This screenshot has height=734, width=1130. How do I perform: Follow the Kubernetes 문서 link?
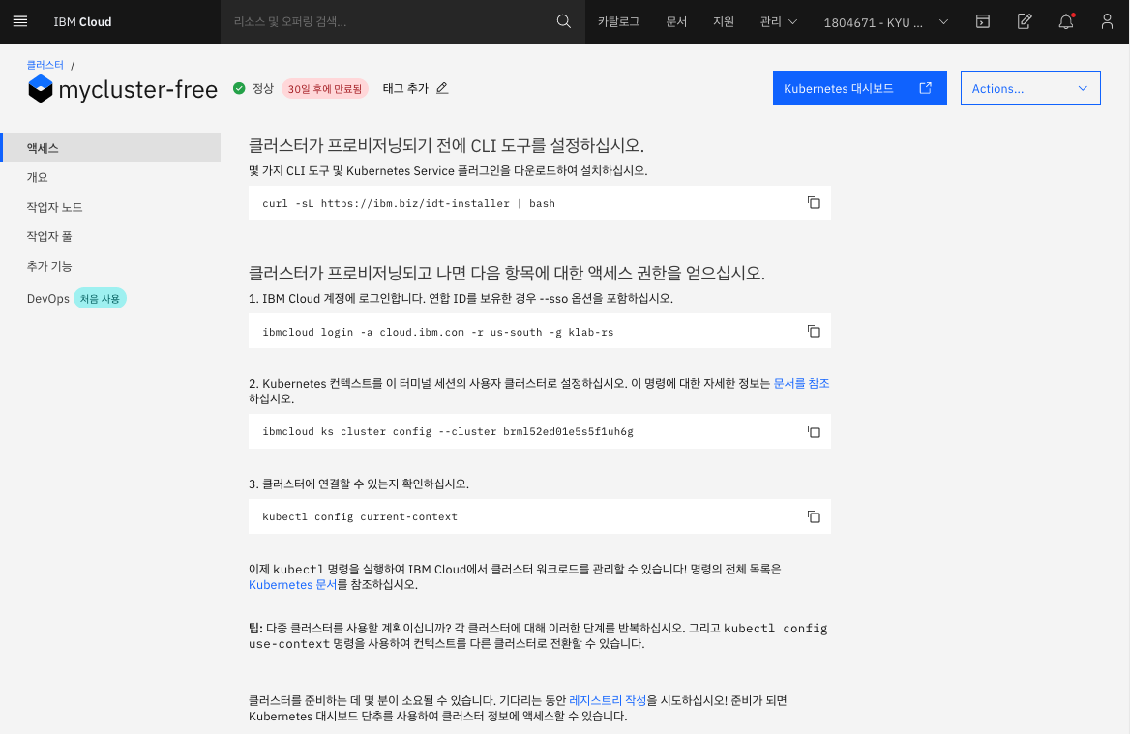pyautogui.click(x=292, y=584)
